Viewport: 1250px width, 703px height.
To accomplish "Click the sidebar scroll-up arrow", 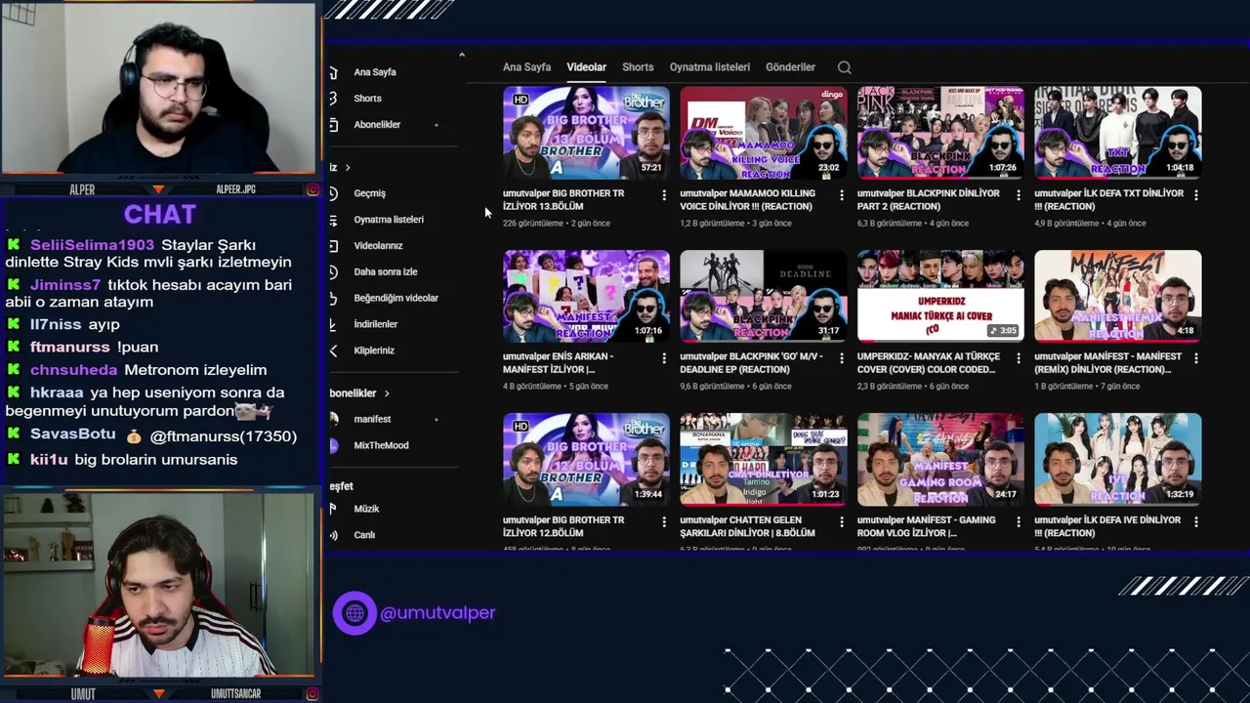I will click(x=461, y=55).
